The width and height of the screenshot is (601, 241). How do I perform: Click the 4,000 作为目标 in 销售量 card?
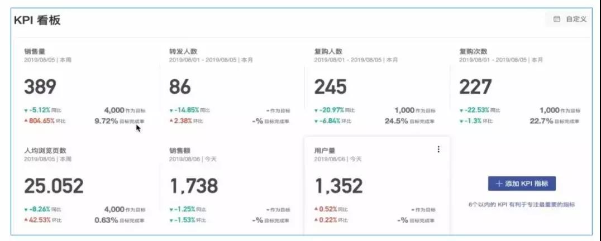click(x=114, y=110)
